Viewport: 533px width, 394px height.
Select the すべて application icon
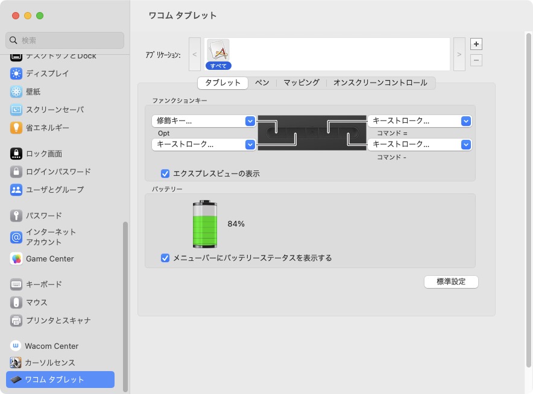(x=218, y=54)
